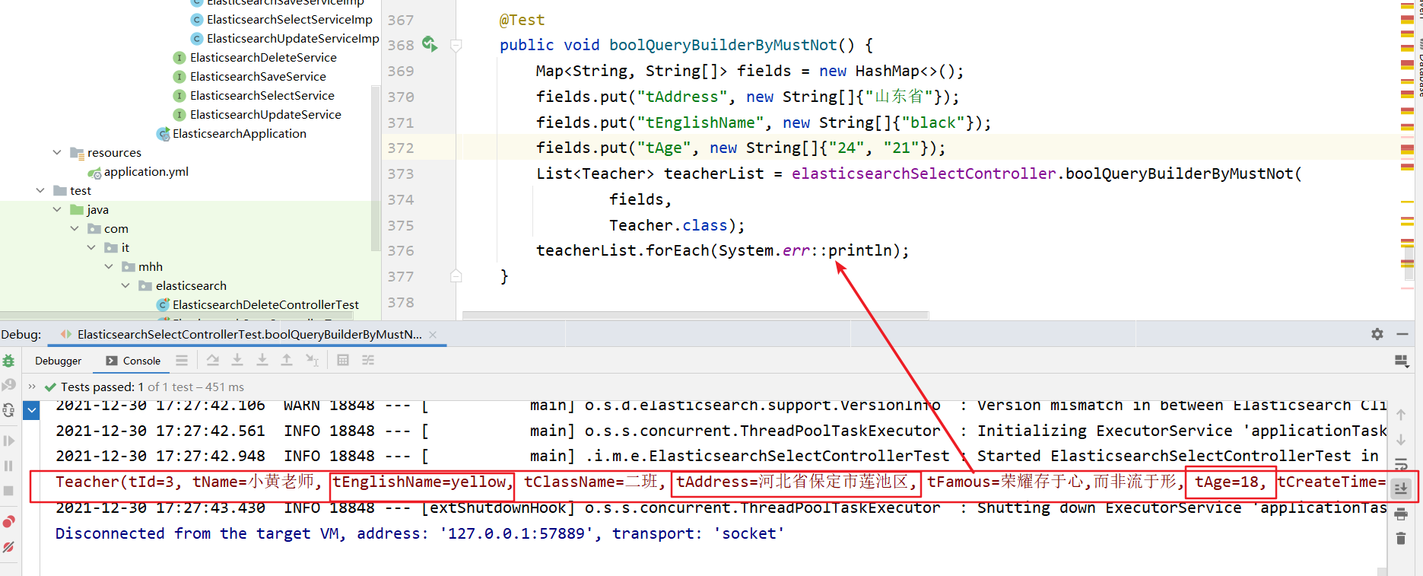Toggle Mute Breakpoints icon

(8, 546)
